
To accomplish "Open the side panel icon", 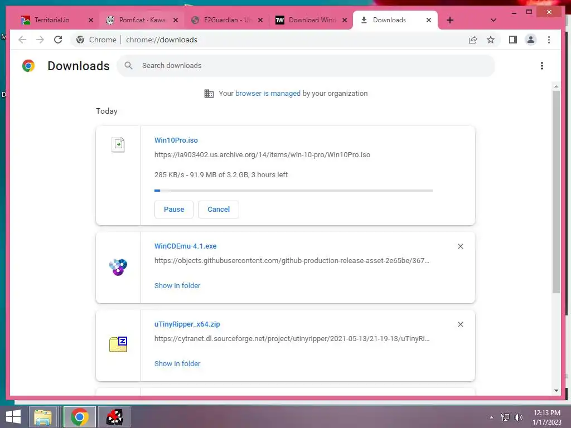I will 513,40.
